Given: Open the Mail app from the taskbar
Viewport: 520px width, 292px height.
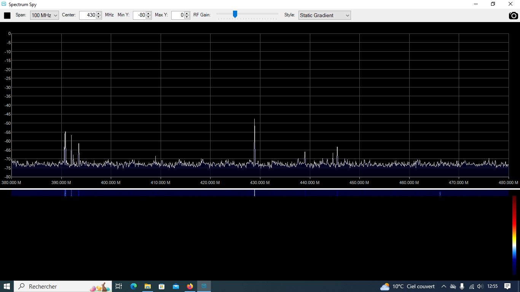Looking at the screenshot, I should click(175, 286).
